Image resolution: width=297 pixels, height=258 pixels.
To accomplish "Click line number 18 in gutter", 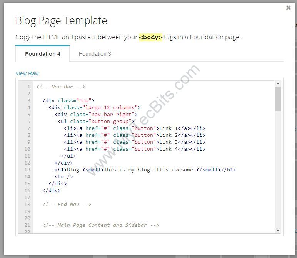I will pyautogui.click(x=27, y=205).
